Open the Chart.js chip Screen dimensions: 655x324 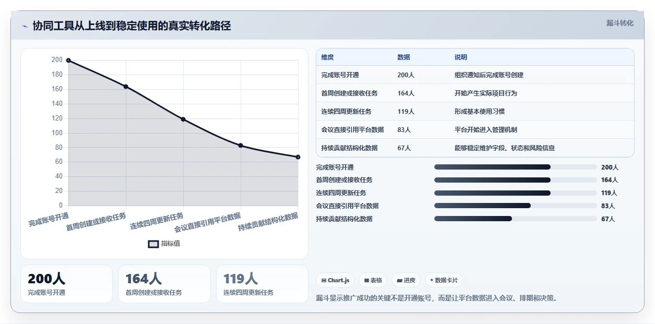(x=335, y=280)
